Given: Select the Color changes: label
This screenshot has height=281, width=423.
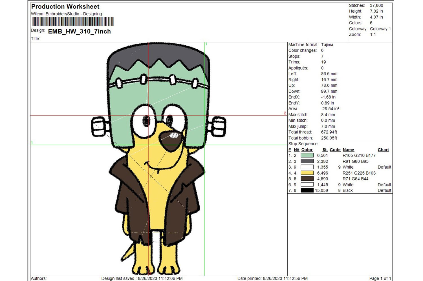Looking at the screenshot, I should (x=303, y=50).
